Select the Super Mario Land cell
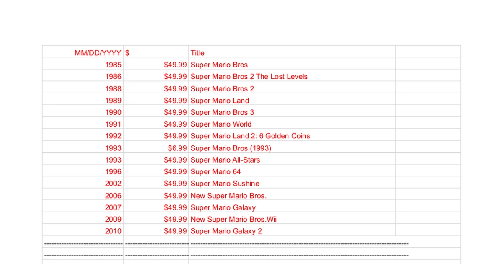 point(292,101)
